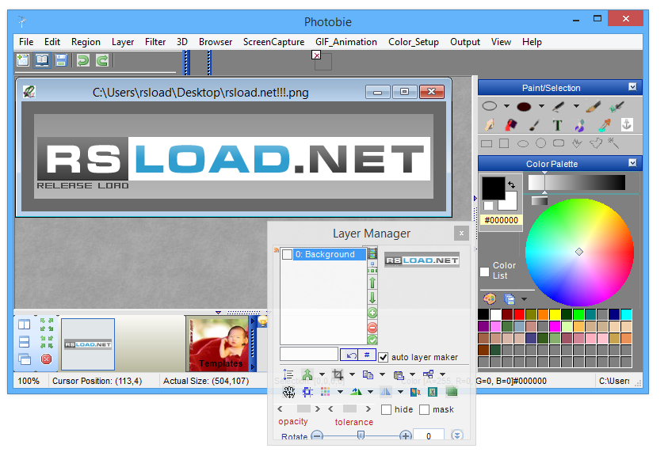Viewport: 668px width, 456px height.
Task: Choose the freeform polygon selection shape
Action: pyautogui.click(x=596, y=143)
